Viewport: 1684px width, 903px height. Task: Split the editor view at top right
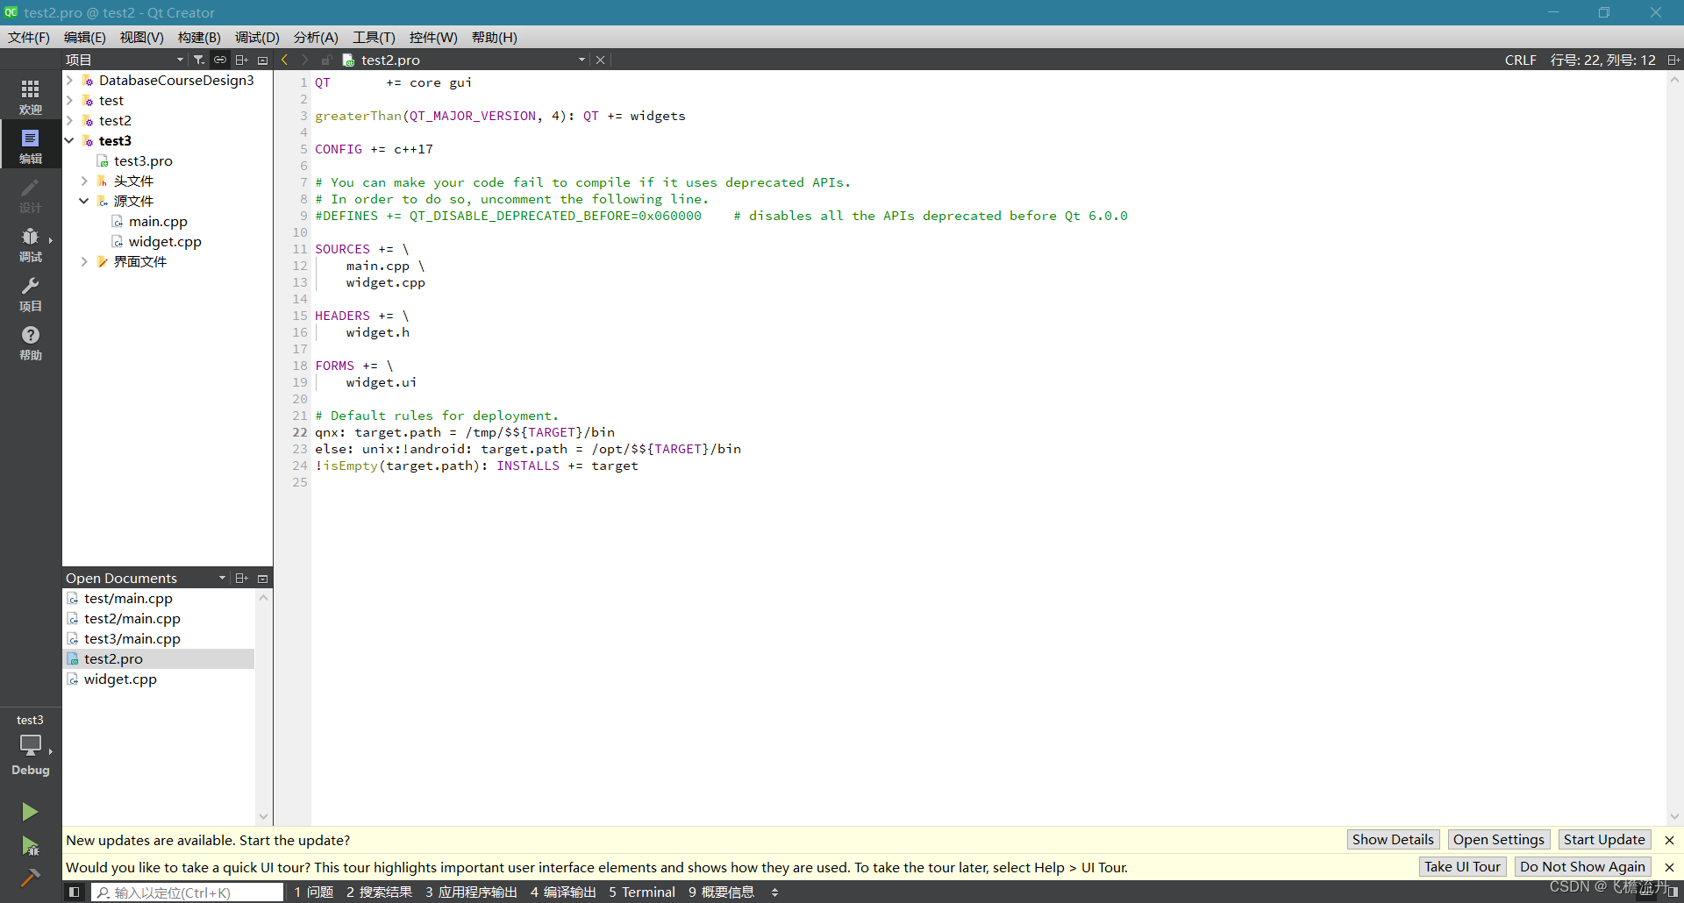pos(1673,60)
